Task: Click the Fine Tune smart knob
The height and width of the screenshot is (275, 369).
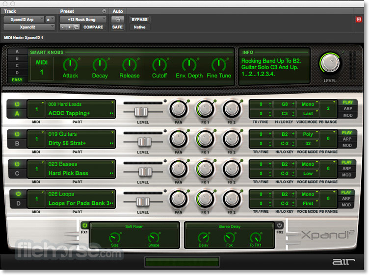Action: coord(219,64)
